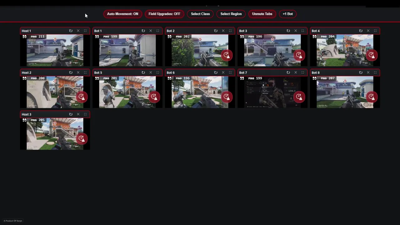Screen dimensions: 400x225
Task: Refresh the Host 2 panel
Action: pos(71,72)
